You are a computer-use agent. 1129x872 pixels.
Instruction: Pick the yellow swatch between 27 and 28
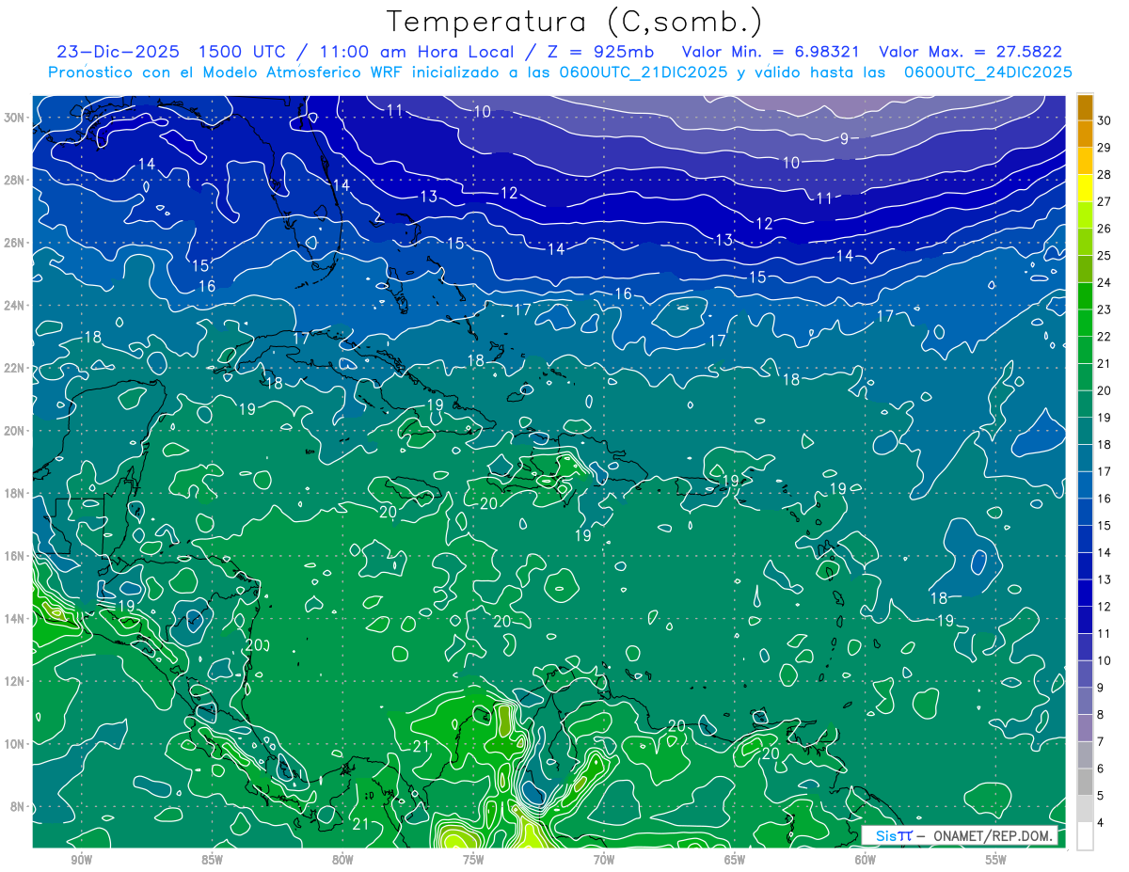[1086, 188]
